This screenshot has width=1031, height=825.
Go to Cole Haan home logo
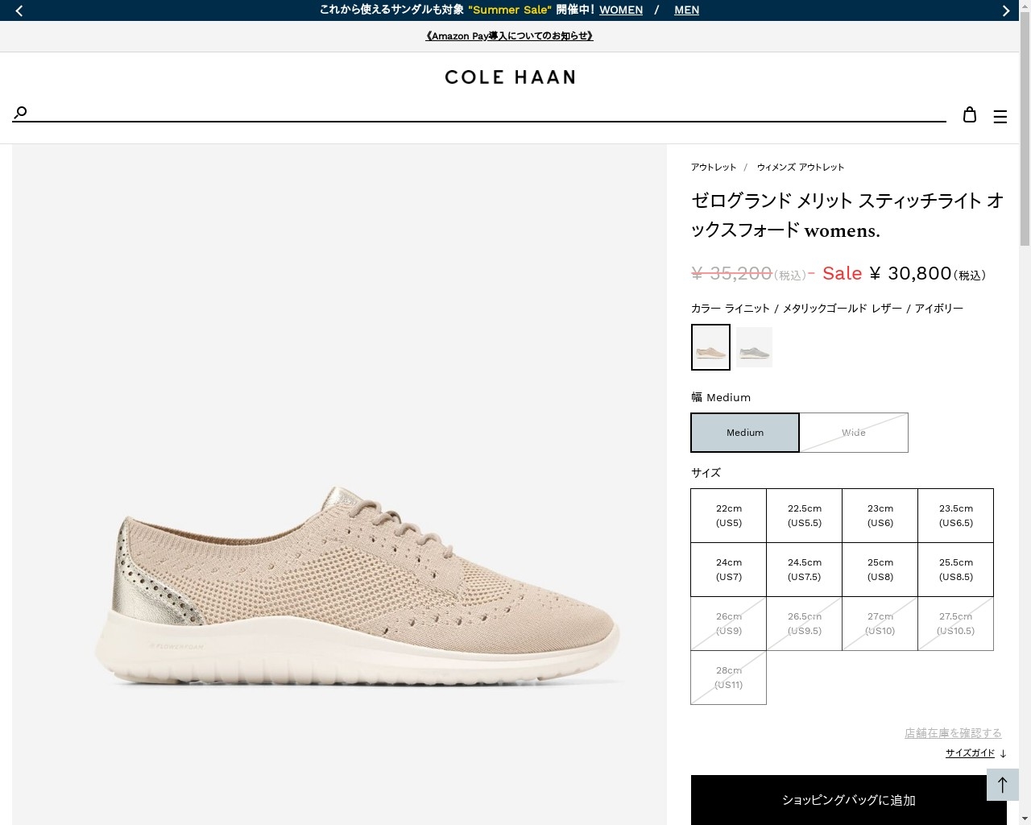point(510,77)
